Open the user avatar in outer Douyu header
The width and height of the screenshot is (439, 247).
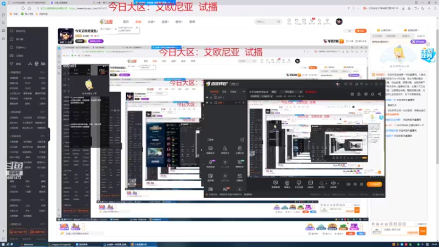click(x=339, y=21)
